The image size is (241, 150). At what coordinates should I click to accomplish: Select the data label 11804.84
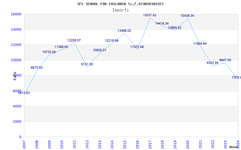(200, 43)
